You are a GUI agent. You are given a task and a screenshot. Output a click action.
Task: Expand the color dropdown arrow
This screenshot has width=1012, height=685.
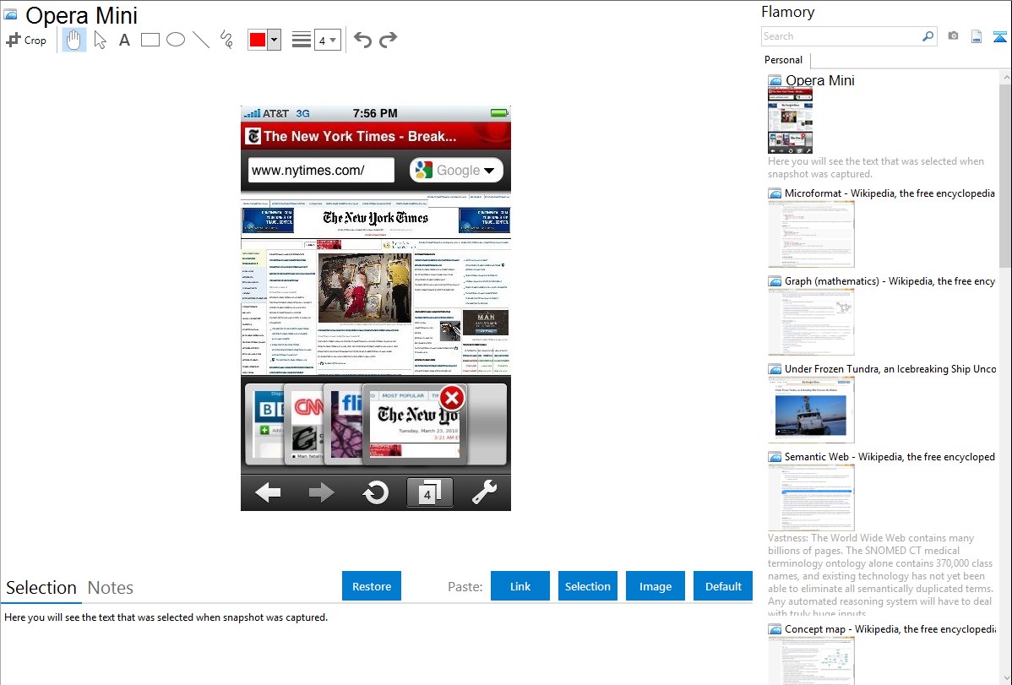point(275,40)
